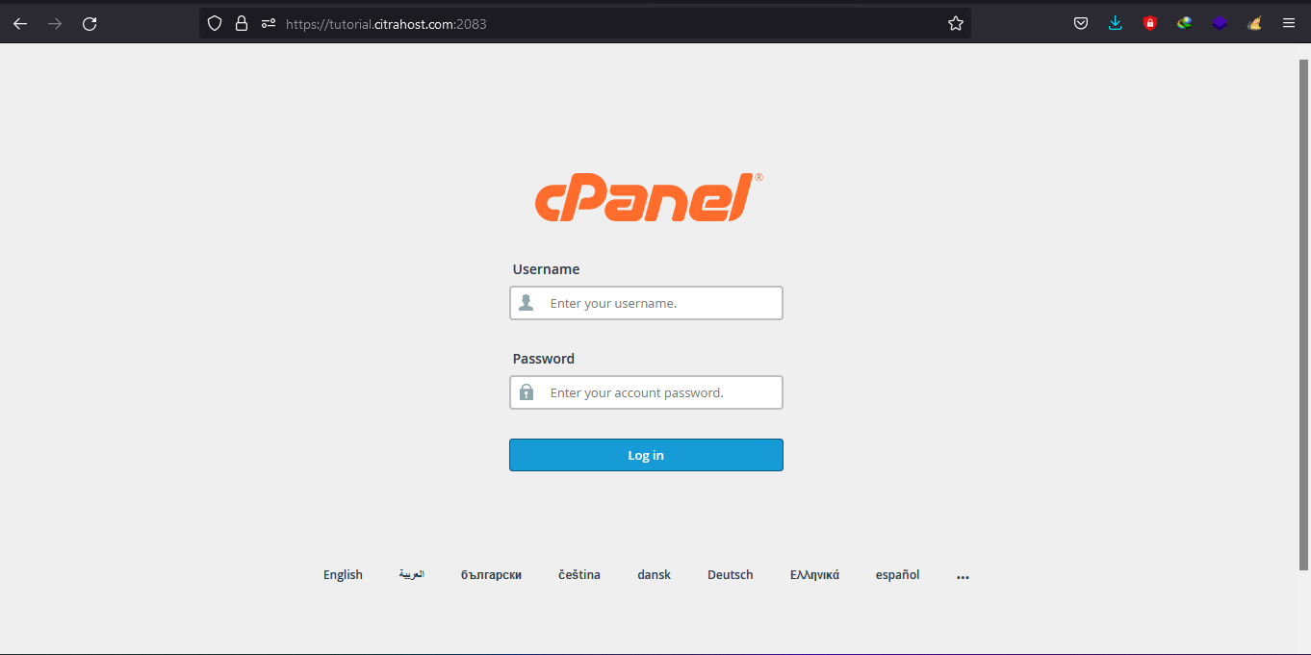This screenshot has width=1311, height=655.
Task: Open the browser hamburger menu
Action: click(1289, 24)
